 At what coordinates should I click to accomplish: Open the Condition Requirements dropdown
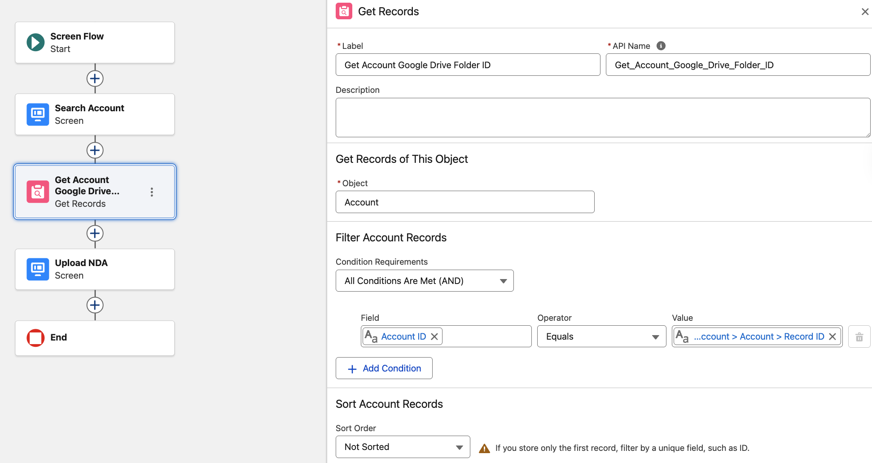tap(424, 280)
